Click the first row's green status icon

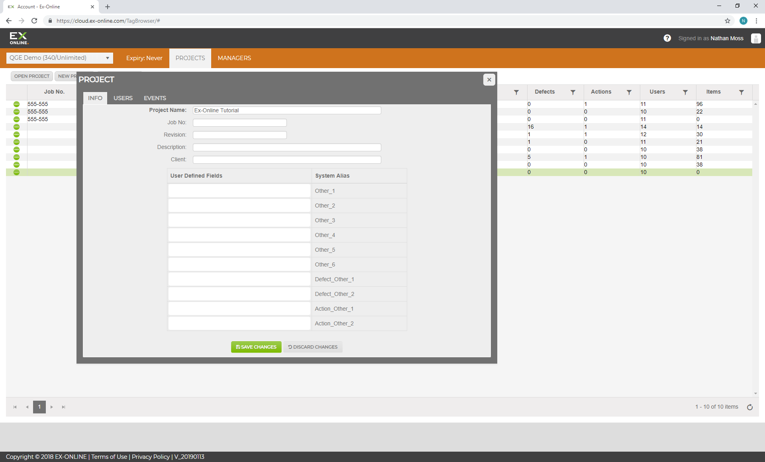16,104
